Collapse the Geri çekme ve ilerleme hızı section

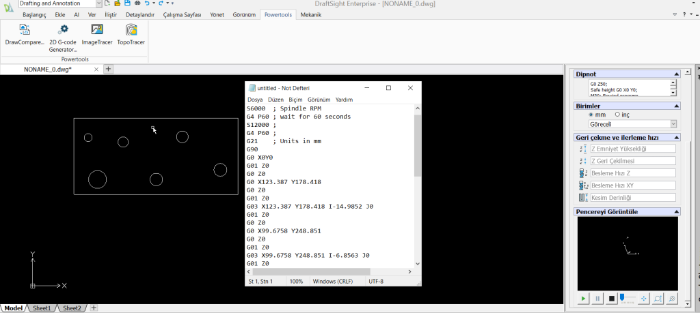(677, 137)
